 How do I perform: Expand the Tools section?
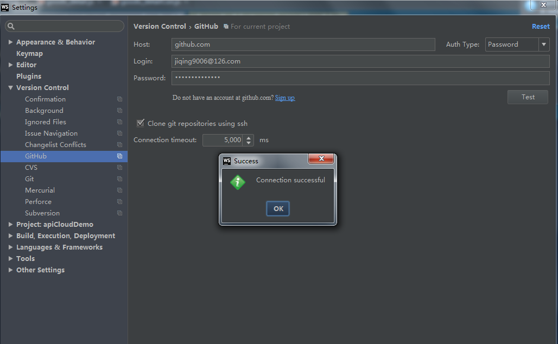pos(10,259)
